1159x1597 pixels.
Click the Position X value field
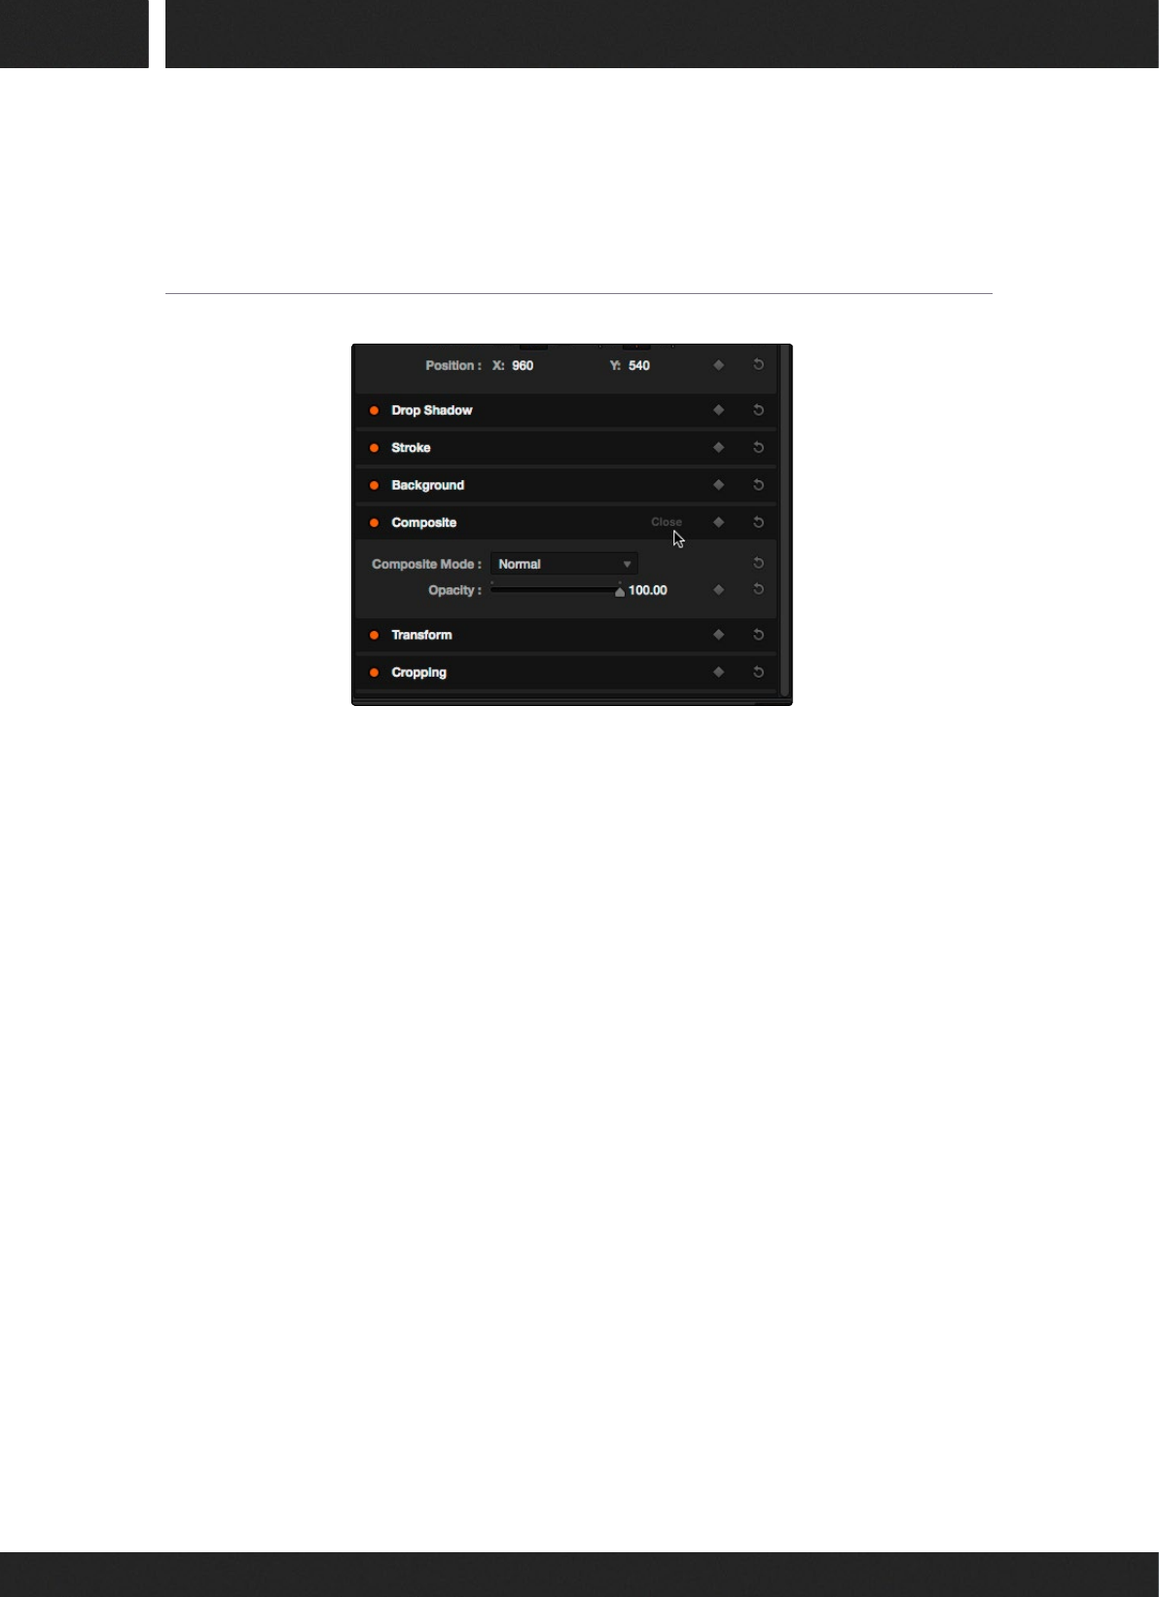(x=523, y=365)
